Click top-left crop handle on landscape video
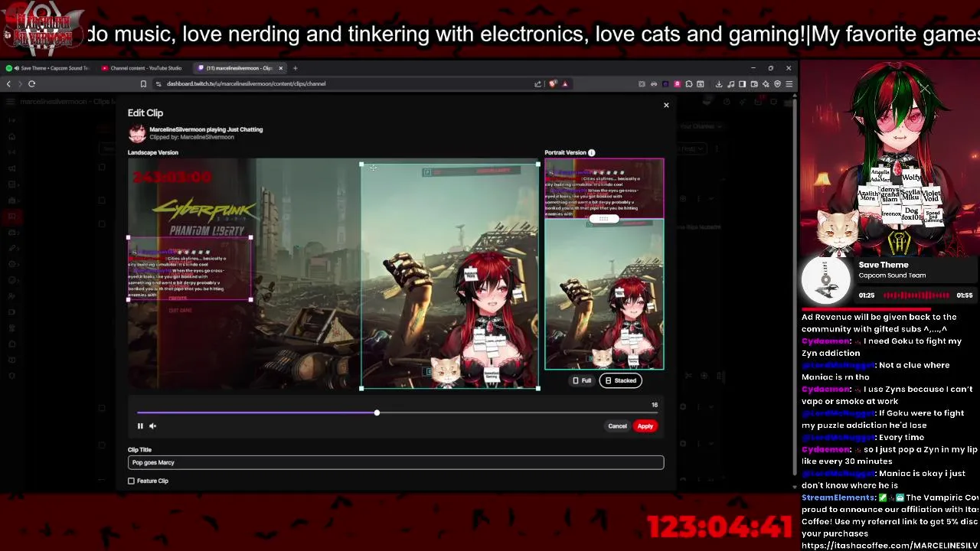The width and height of the screenshot is (980, 551). [x=361, y=164]
